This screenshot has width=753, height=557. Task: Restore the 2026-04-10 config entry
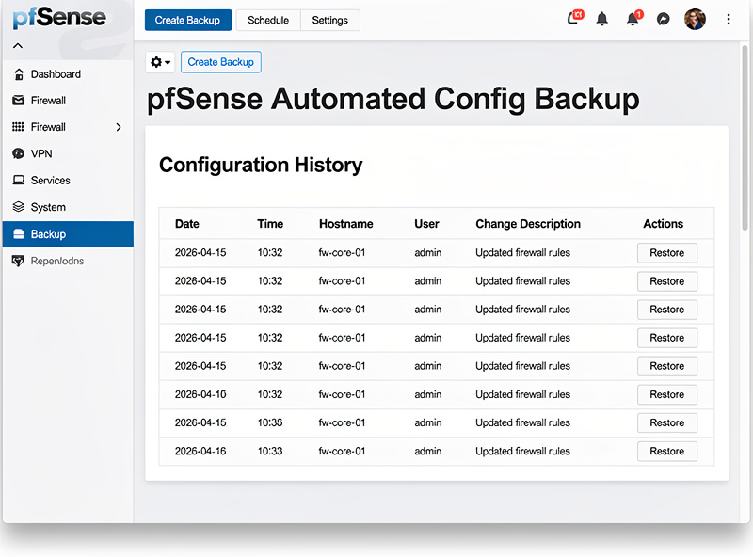point(667,395)
